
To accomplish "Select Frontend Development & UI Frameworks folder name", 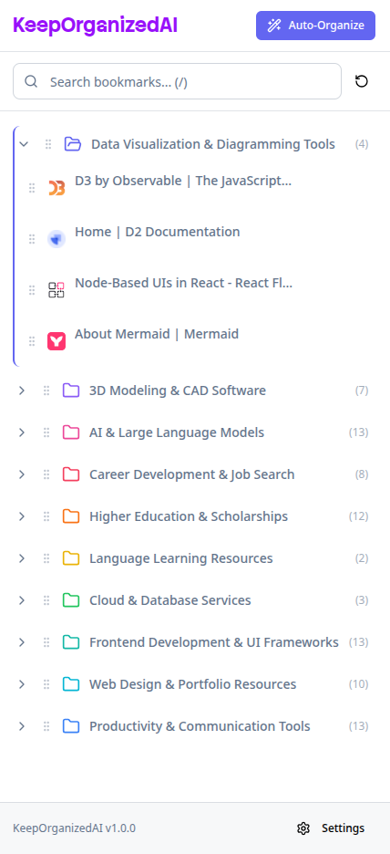I will point(214,642).
